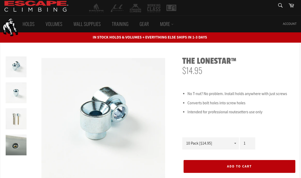Select the Friction brand logo
Viewport: 301px width, 178px height.
(x=117, y=8)
